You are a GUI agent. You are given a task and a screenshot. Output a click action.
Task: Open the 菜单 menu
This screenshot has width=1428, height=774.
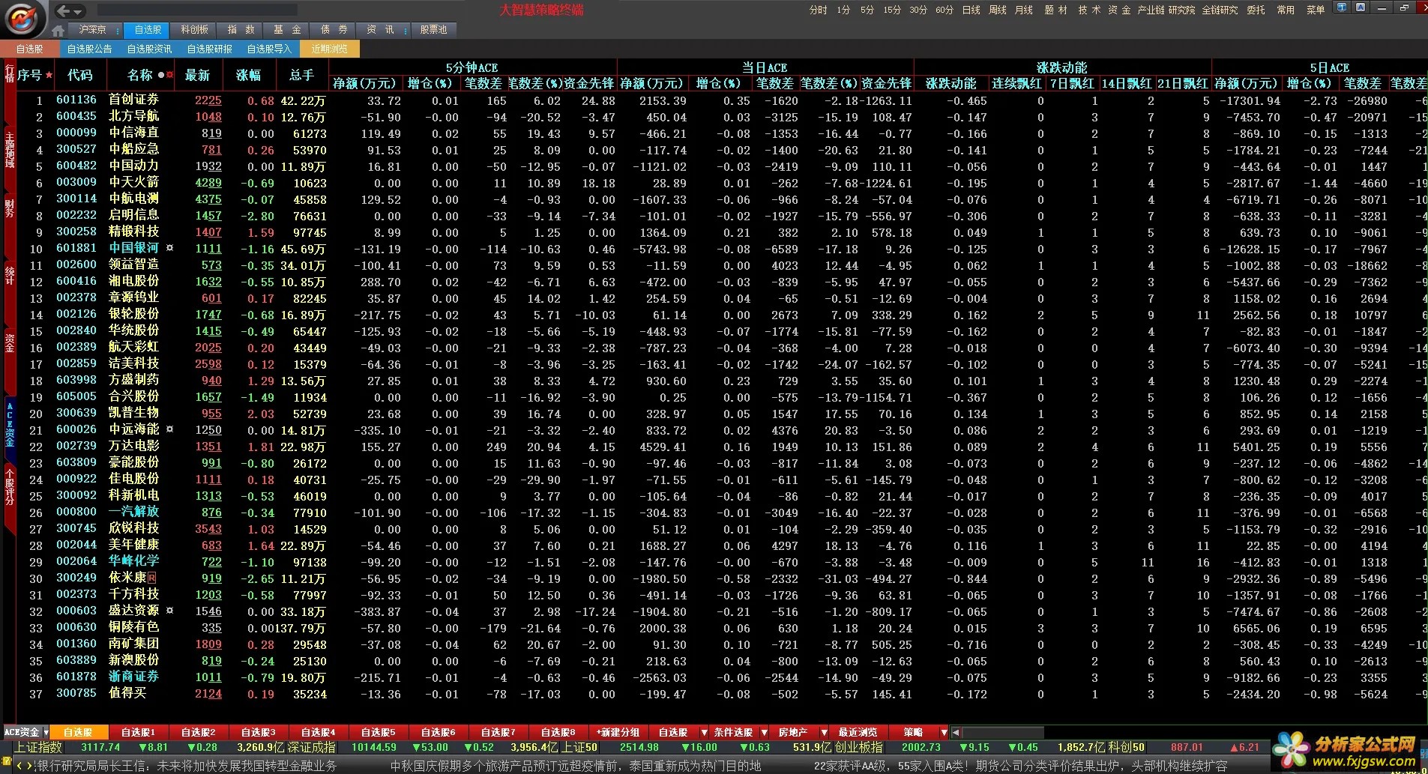[1316, 10]
